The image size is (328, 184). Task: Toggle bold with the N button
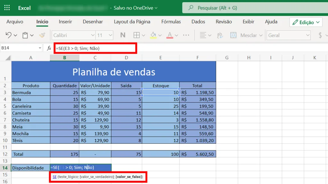[x=122, y=35]
